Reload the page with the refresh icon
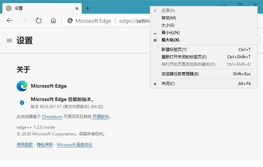This screenshot has width=263, height=167. 39,21
